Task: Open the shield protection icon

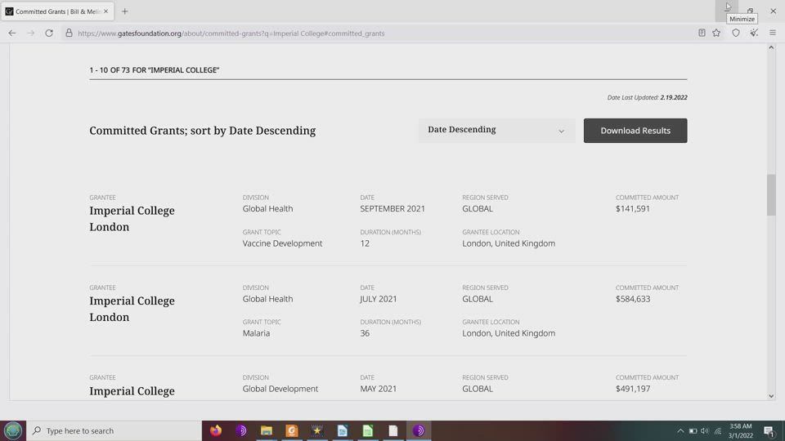Action: coord(736,33)
